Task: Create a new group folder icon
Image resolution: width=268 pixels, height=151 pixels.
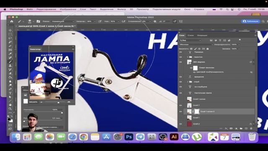Action: pyautogui.click(x=241, y=128)
